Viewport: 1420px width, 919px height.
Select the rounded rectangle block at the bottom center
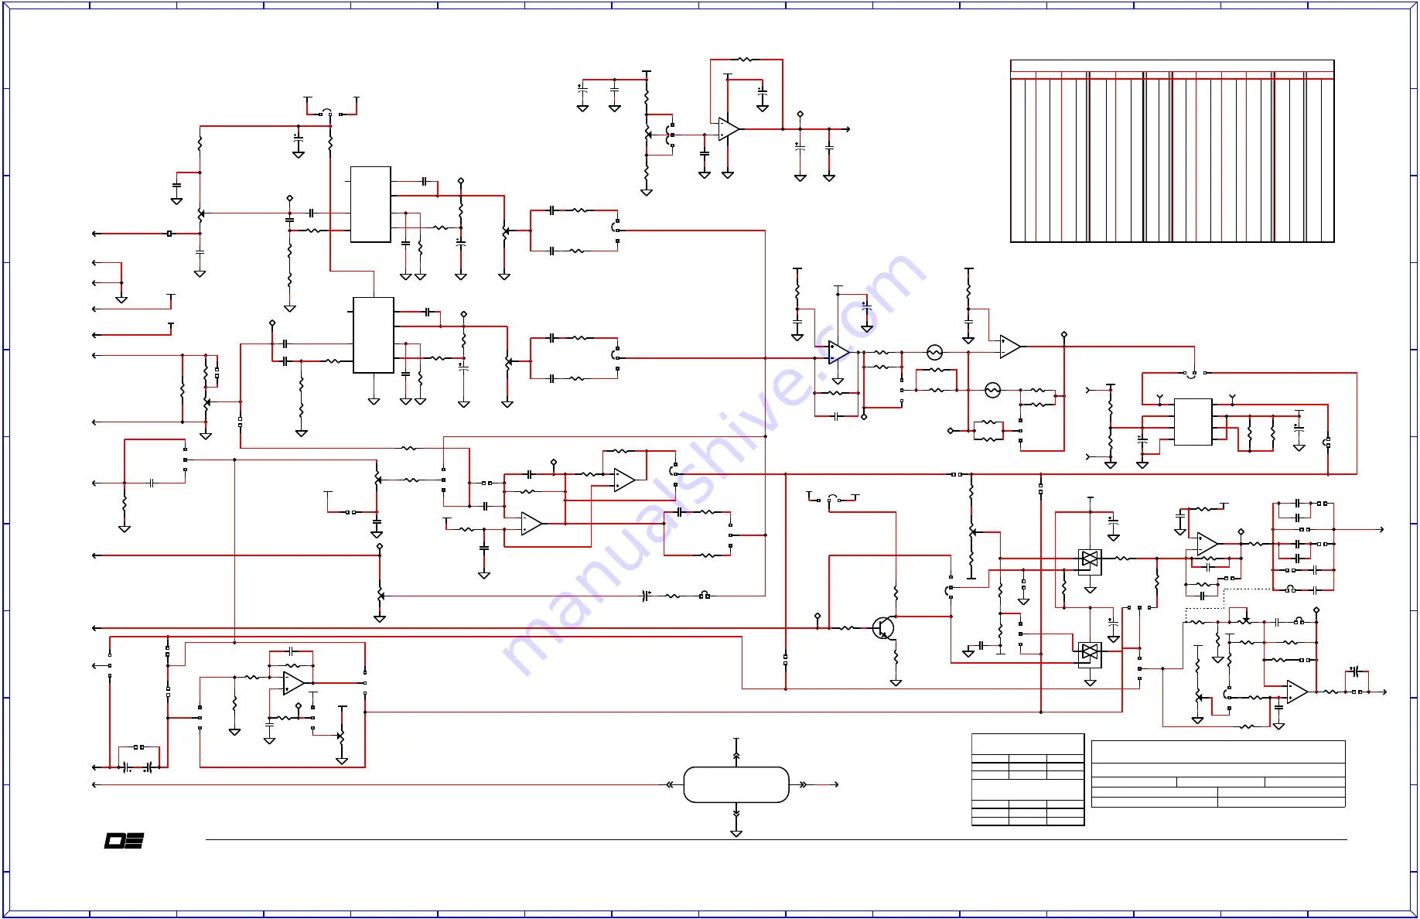(x=736, y=784)
